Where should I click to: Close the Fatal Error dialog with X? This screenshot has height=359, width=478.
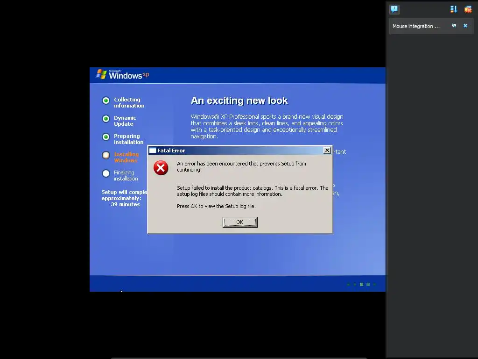click(x=327, y=150)
